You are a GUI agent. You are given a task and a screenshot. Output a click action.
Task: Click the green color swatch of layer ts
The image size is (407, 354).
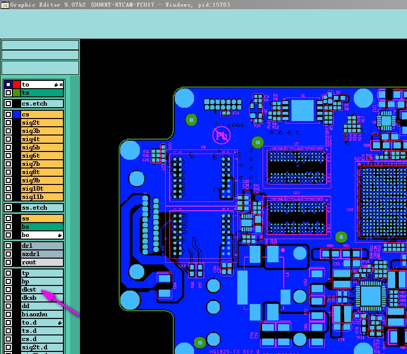tap(17, 93)
